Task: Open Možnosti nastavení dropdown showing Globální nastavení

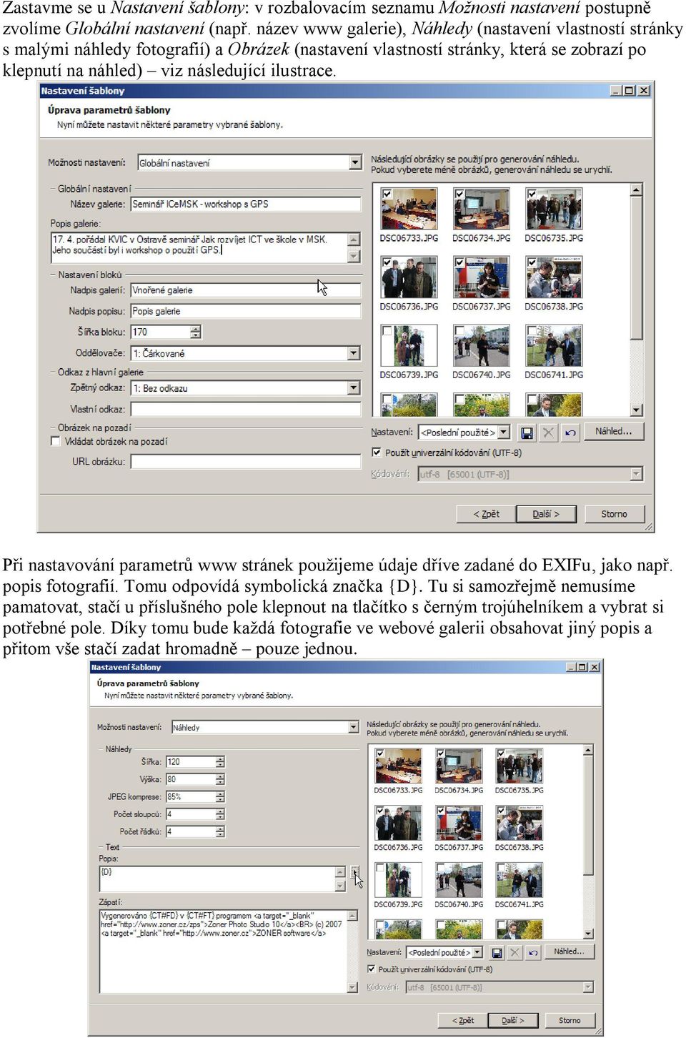Action: (355, 163)
